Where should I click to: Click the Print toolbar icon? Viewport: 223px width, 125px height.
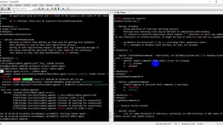[47, 9]
